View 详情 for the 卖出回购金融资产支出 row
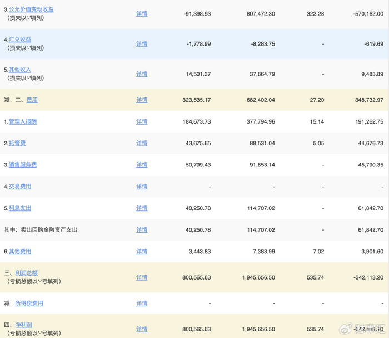 click(142, 230)
